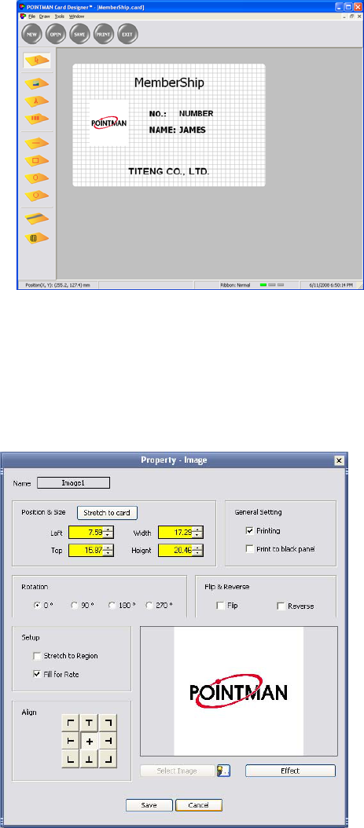Open the Effect button
The width and height of the screenshot is (364, 828).
(x=290, y=771)
